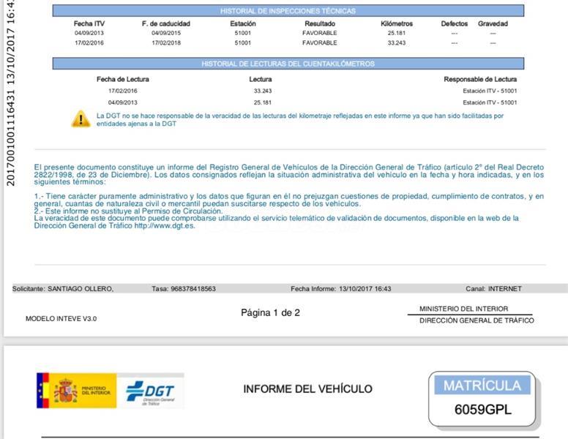This screenshot has height=439, width=568.
Task: Select the Fecha ITV column header
Action: pyautogui.click(x=89, y=23)
